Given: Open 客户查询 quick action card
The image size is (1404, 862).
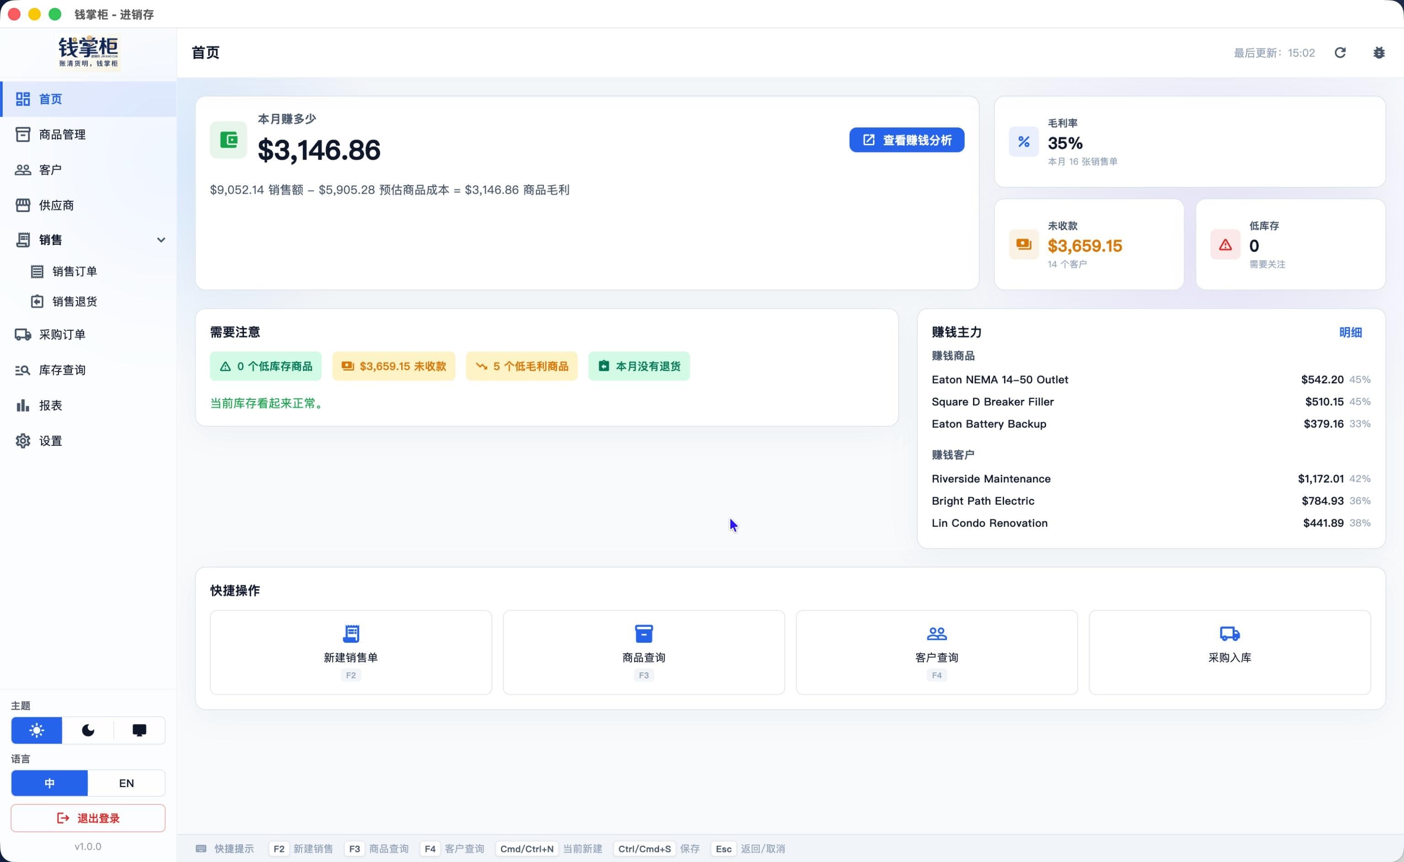Looking at the screenshot, I should tap(936, 652).
